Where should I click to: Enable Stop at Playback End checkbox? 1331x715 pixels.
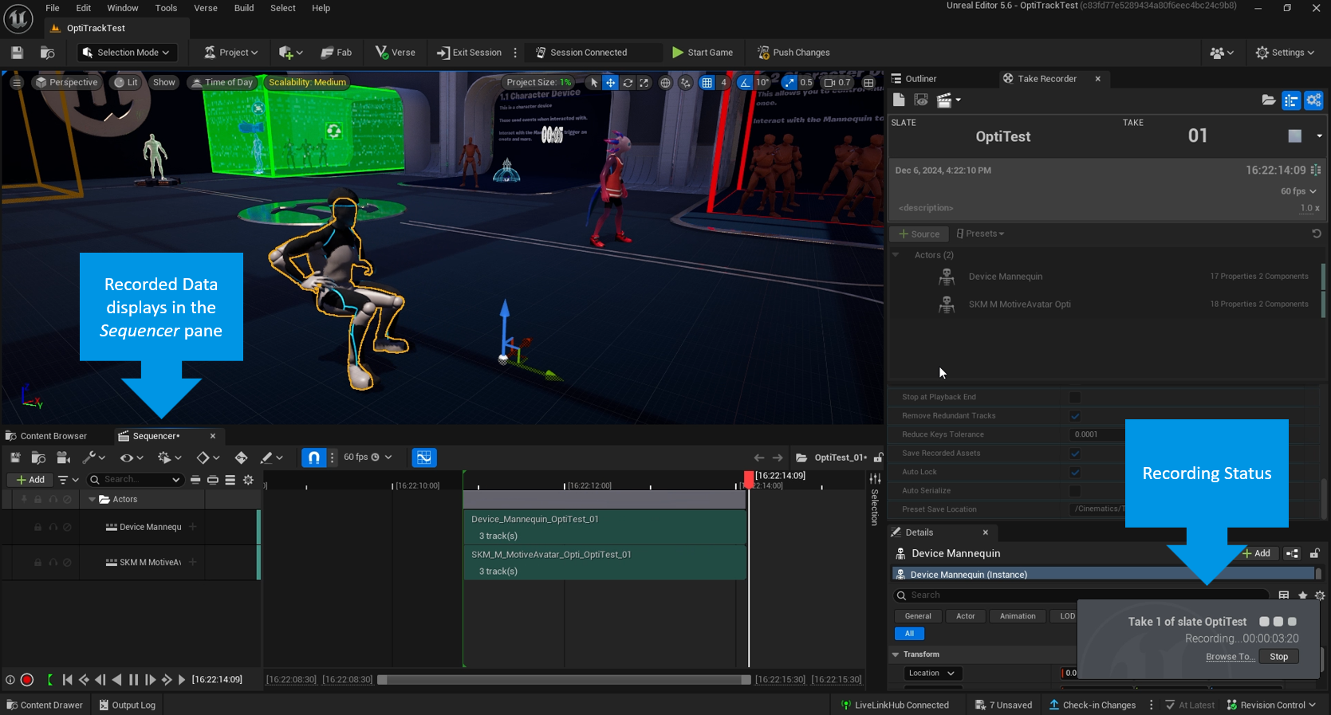[x=1075, y=397]
